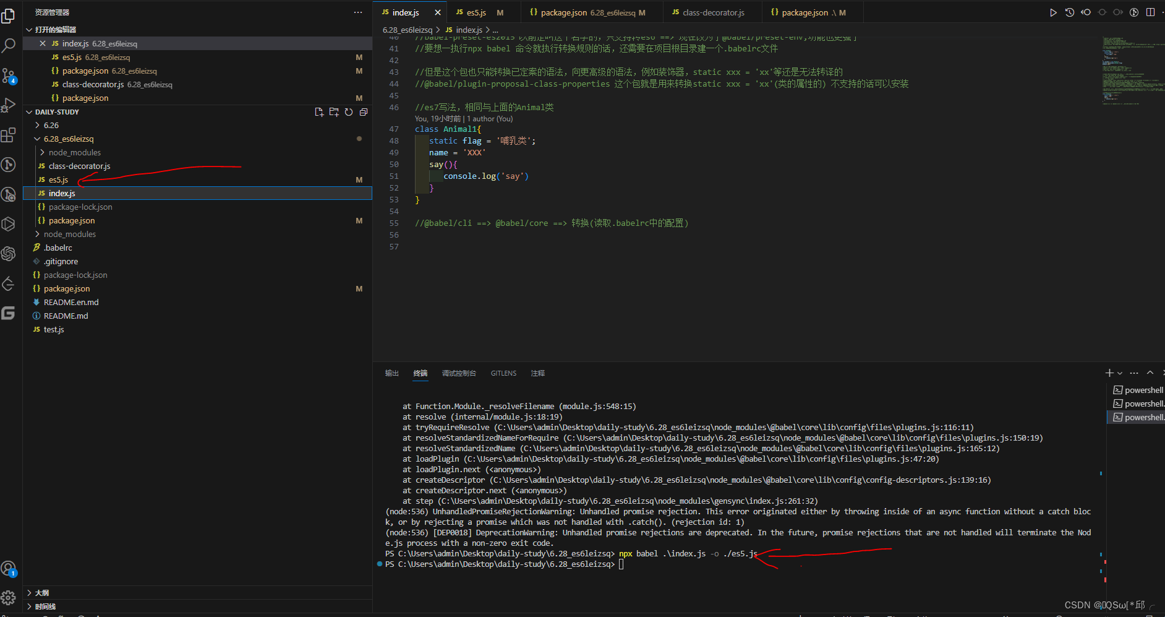
Task: Switch to the output (输出) panel tab
Action: point(392,373)
